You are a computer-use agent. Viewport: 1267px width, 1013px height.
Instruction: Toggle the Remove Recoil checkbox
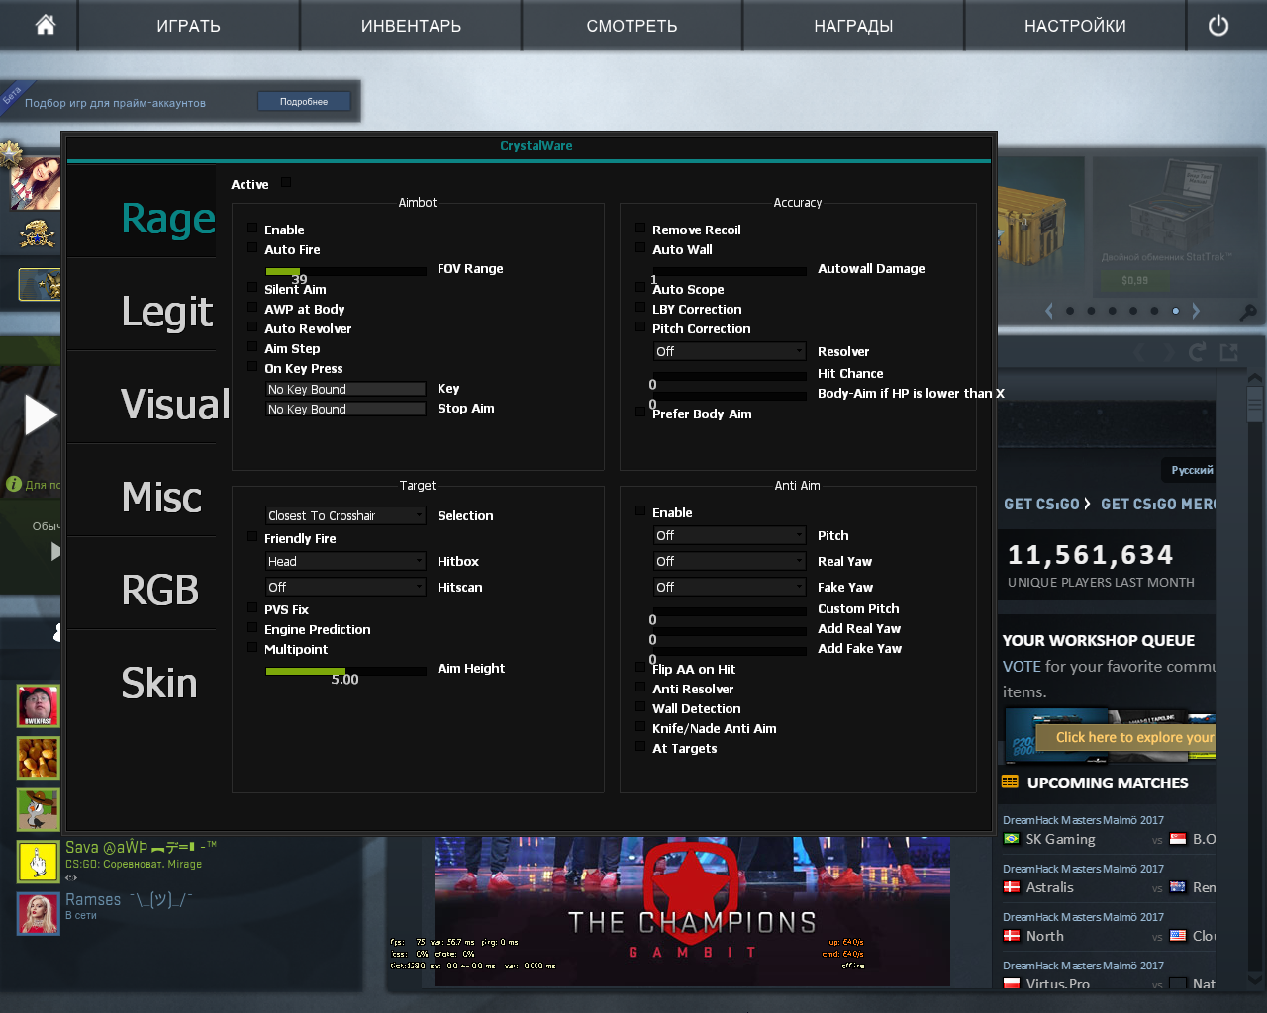point(640,229)
